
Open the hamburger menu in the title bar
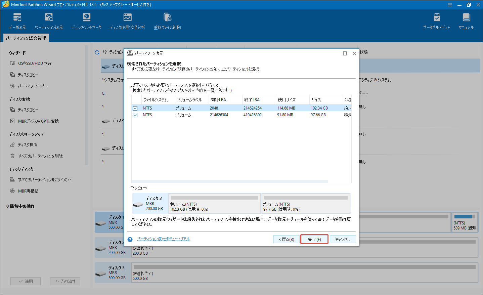450,5
